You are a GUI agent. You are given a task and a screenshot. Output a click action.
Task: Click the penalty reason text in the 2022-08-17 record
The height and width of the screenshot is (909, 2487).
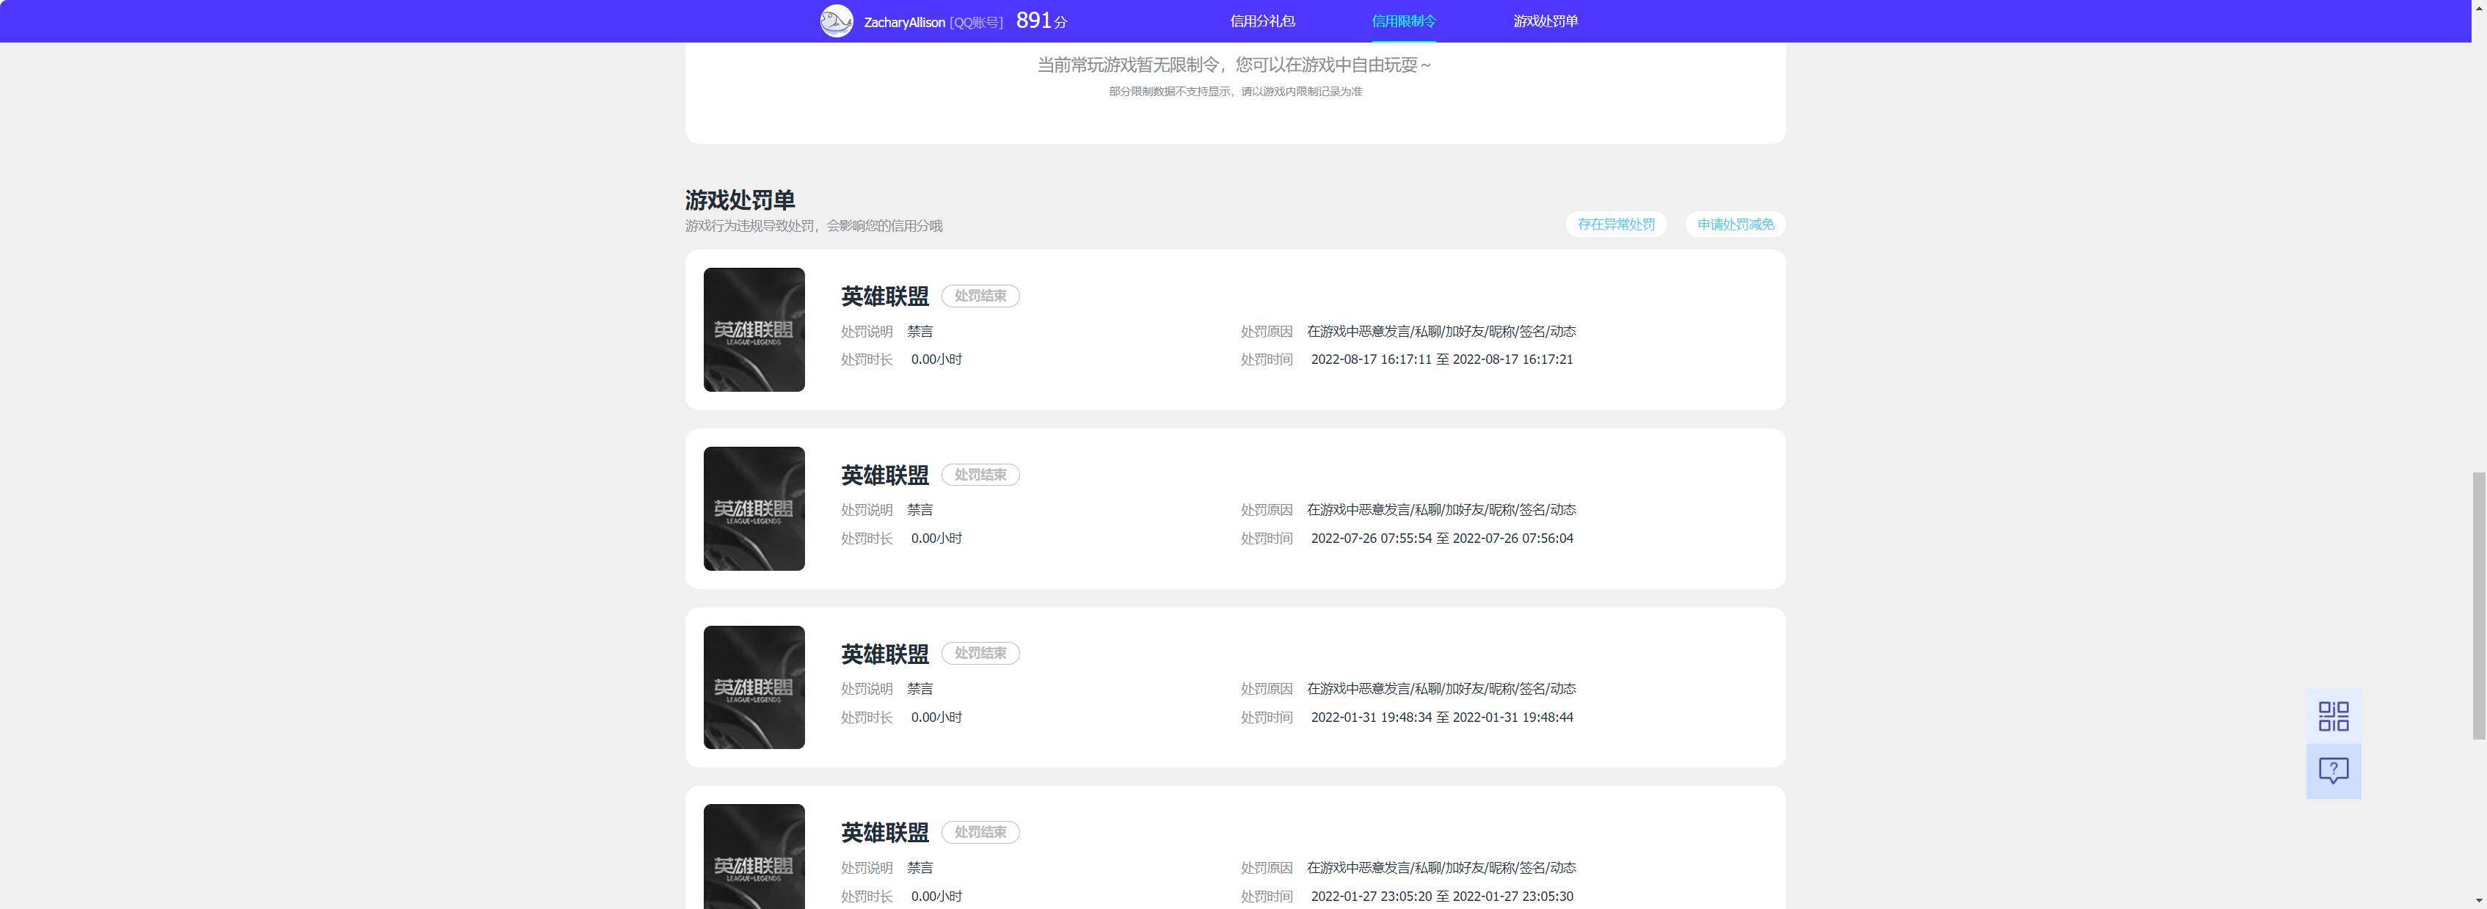tap(1441, 331)
